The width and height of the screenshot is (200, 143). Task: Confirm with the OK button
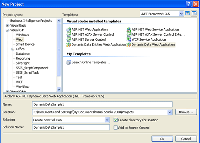[x=162, y=139]
